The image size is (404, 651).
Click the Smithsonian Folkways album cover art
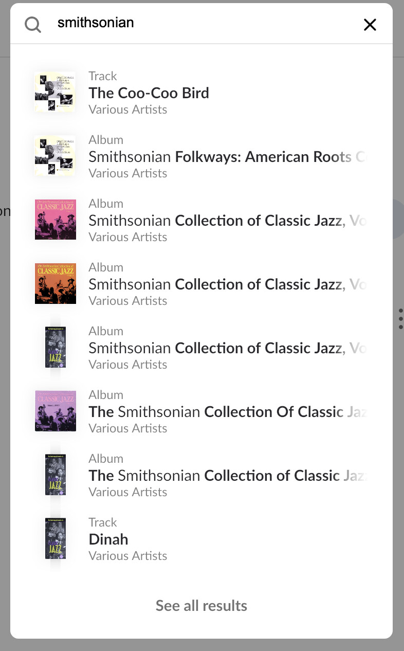click(55, 156)
